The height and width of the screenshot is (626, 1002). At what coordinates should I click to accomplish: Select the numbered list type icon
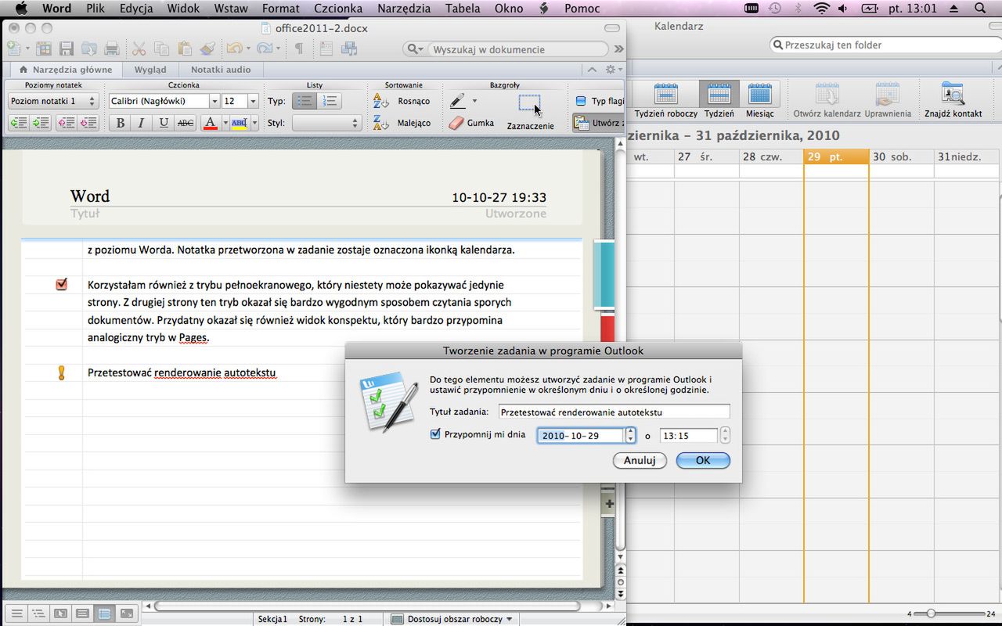(330, 101)
